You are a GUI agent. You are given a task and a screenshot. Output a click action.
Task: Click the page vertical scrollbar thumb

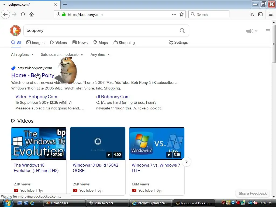click(274, 44)
